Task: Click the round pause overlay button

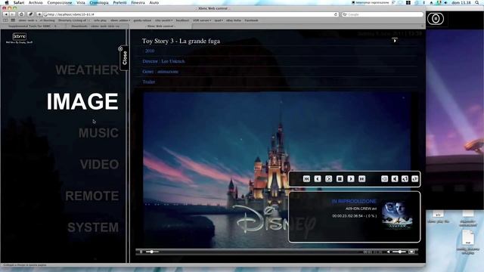Action: pos(436,19)
